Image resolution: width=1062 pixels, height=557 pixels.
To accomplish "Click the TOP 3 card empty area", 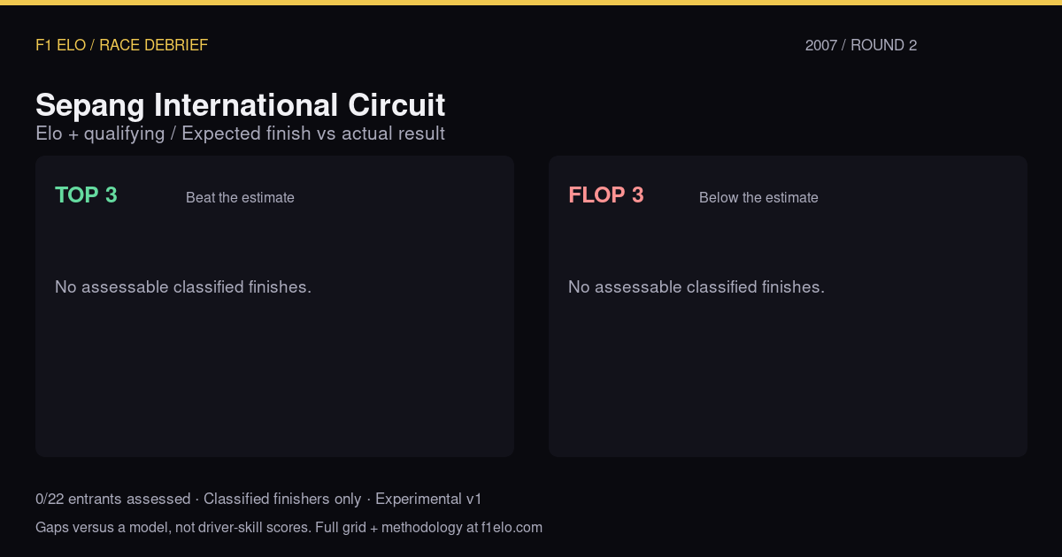I will point(274,380).
